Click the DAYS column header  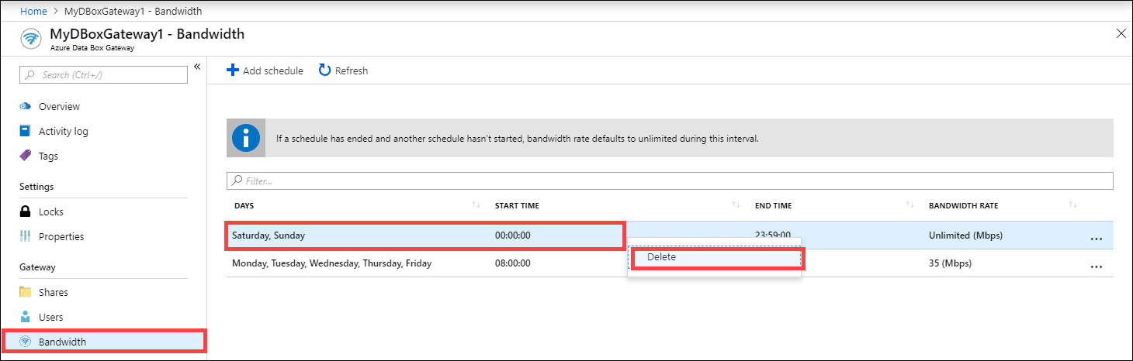pyautogui.click(x=244, y=205)
